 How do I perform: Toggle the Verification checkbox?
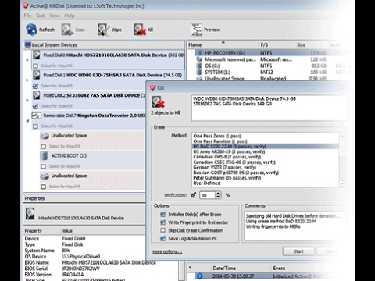[x=193, y=195]
